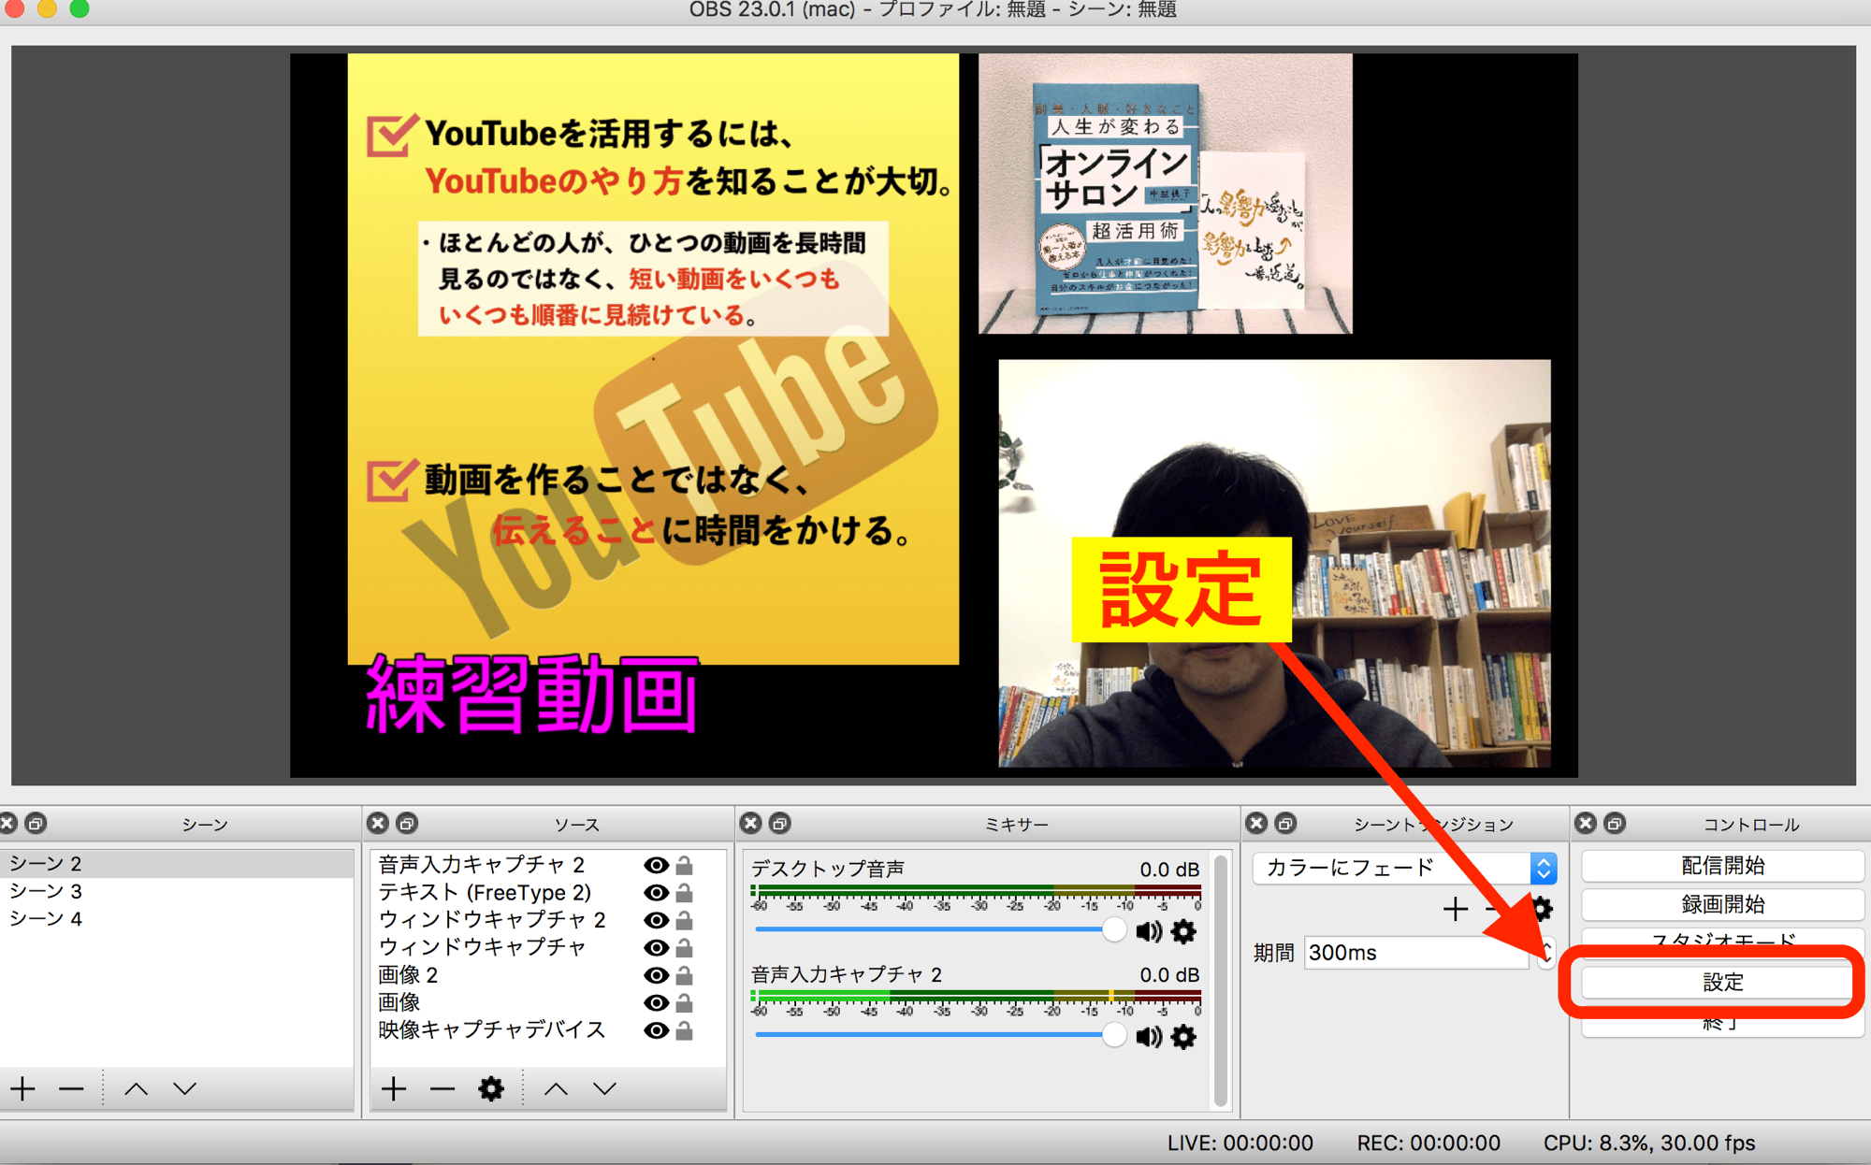The width and height of the screenshot is (1871, 1165).
Task: Select シーン 2 in scene list
Action: (x=177, y=863)
